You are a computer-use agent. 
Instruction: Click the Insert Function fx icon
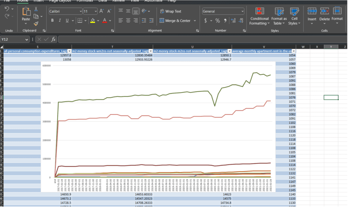tap(53, 39)
